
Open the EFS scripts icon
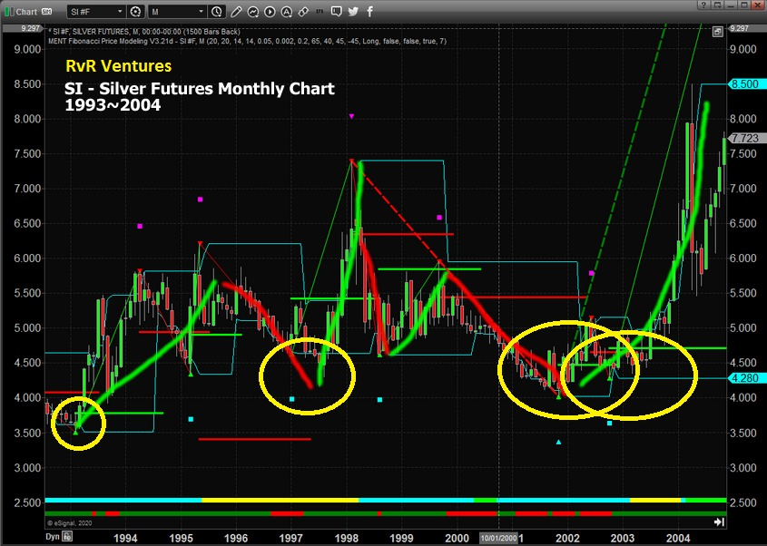(x=320, y=12)
